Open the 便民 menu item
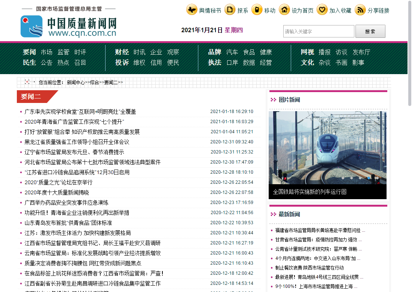This screenshot has width=412, height=292. (x=173, y=63)
